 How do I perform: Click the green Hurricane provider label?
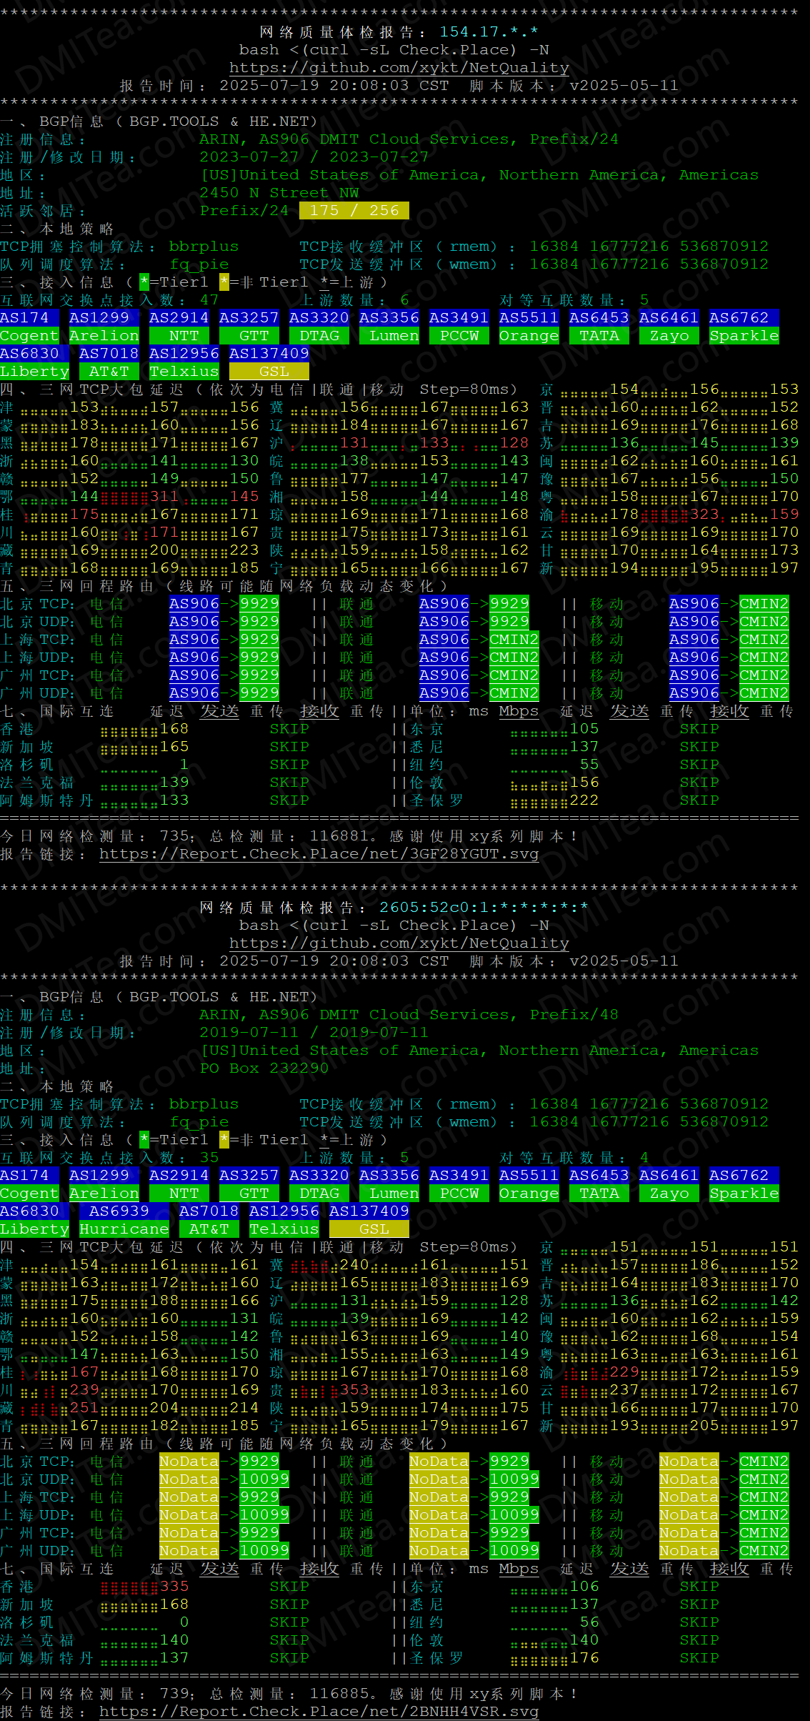pyautogui.click(x=124, y=1229)
